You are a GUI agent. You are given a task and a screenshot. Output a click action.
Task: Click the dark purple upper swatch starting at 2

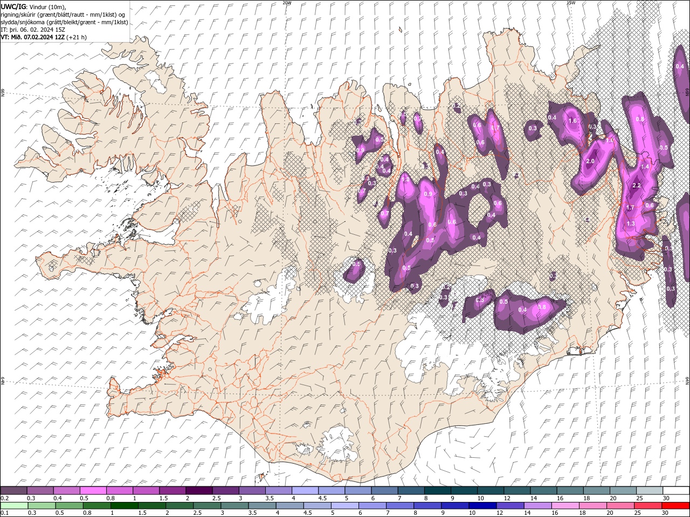click(x=199, y=491)
